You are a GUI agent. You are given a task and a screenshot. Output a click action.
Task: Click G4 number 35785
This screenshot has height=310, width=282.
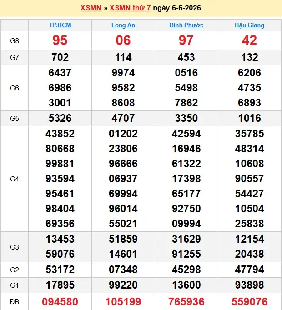coord(249,134)
